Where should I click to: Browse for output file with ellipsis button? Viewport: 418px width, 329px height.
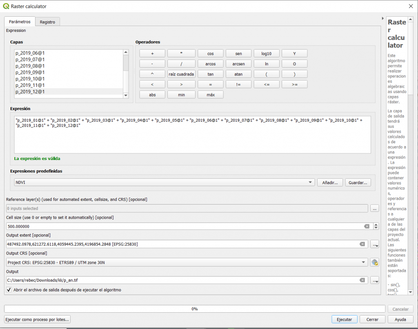(374, 280)
